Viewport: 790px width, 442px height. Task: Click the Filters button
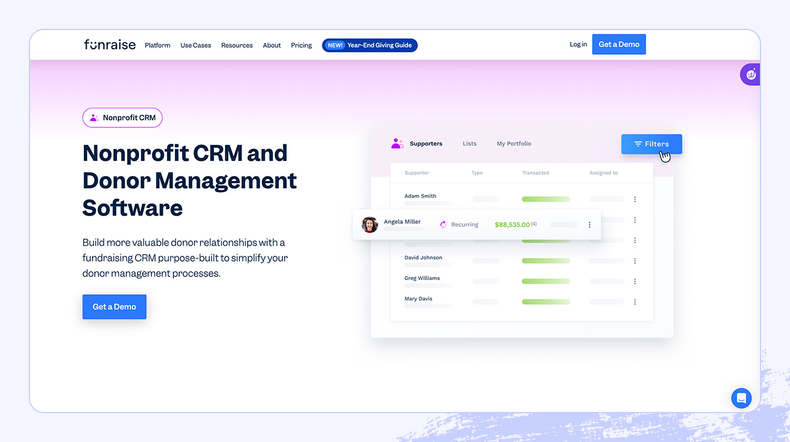pyautogui.click(x=651, y=144)
